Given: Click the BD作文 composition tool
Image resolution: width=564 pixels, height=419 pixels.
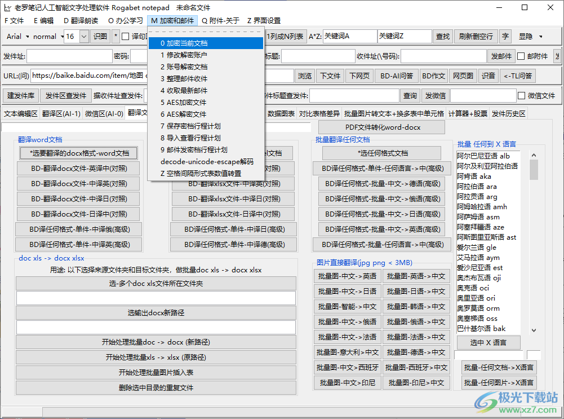Looking at the screenshot, I should 433,75.
